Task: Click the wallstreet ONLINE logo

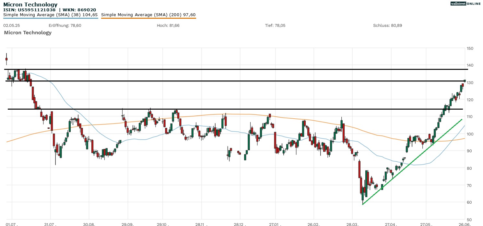Action: coord(466,4)
